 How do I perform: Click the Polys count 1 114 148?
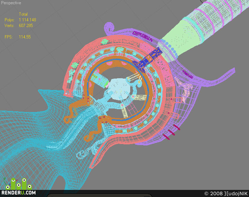[x=27, y=20]
